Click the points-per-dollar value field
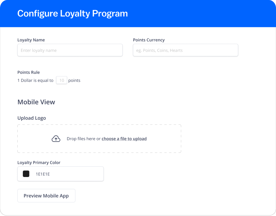 click(61, 80)
